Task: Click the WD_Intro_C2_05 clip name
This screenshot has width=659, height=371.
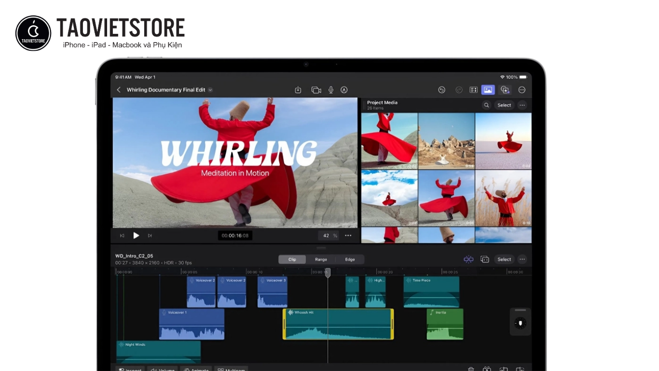Action: [x=134, y=256]
